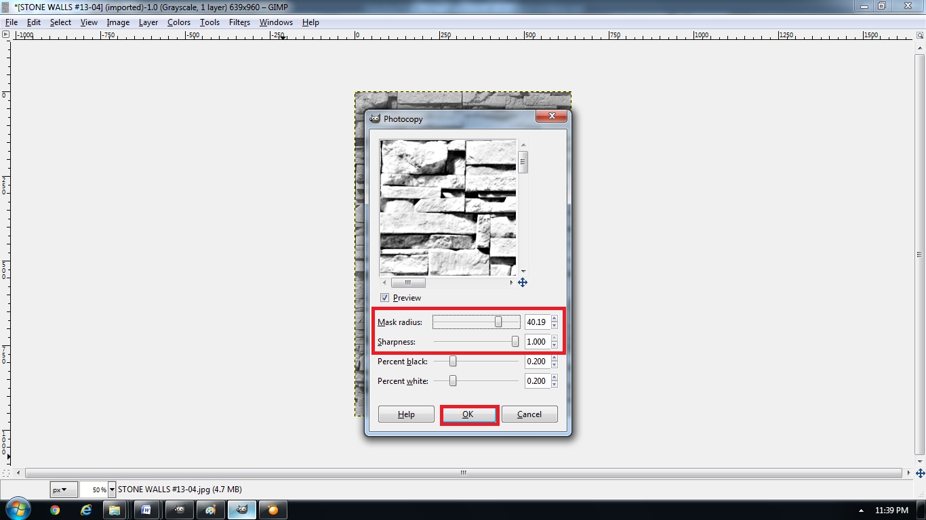Open the Filters menu
The width and height of the screenshot is (926, 520).
(x=239, y=22)
